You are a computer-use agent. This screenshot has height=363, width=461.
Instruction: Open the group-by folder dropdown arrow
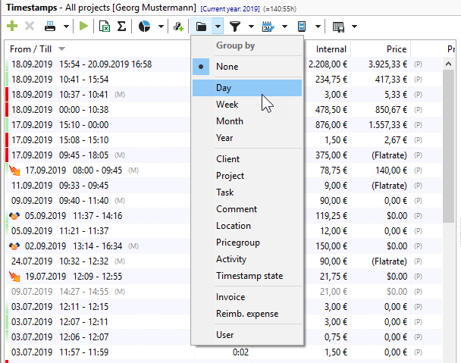[x=218, y=27]
